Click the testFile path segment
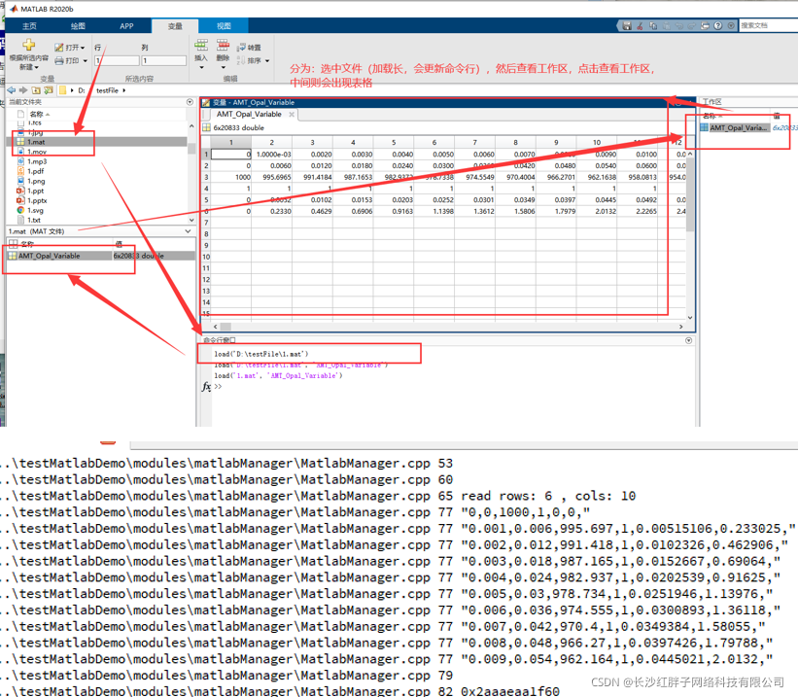The width and height of the screenshot is (798, 697). pos(107,90)
